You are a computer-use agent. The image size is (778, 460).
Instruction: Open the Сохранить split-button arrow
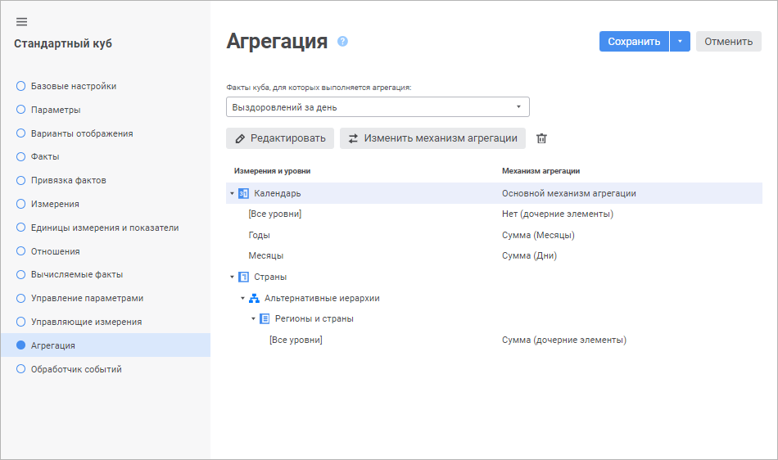click(x=680, y=42)
